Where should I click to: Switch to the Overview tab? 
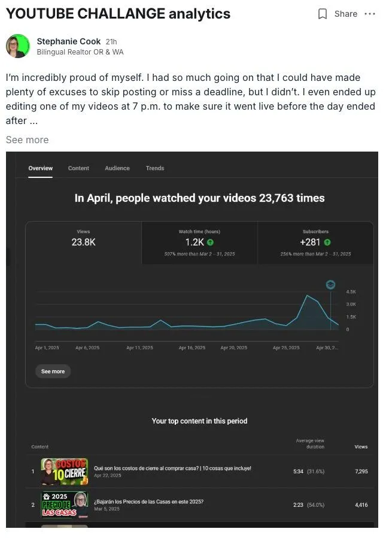(x=41, y=168)
